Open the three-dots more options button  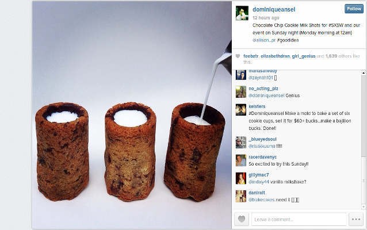355,219
